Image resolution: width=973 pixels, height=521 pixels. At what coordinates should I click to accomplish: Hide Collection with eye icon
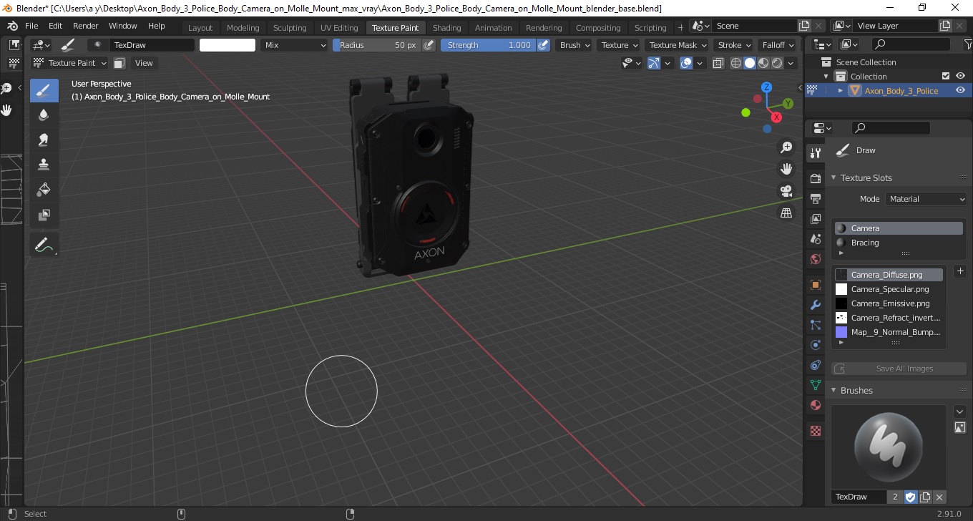point(961,76)
